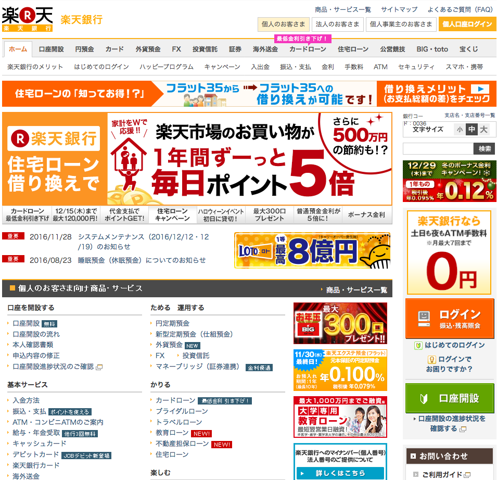Select the カードローン最低金利引き下げ carousel tab

click(x=27, y=215)
